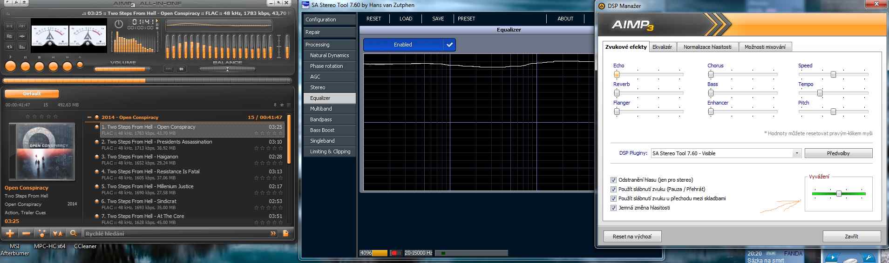Click PRESET in Stereo Tool toolbar
889x263 pixels.
(x=466, y=19)
